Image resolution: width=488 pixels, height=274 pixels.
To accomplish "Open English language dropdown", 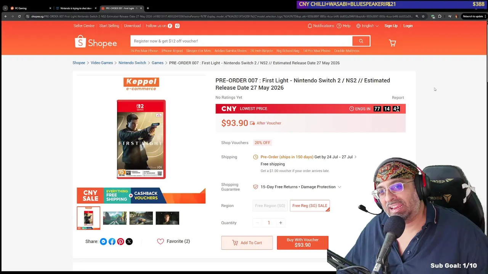I will click(368, 26).
